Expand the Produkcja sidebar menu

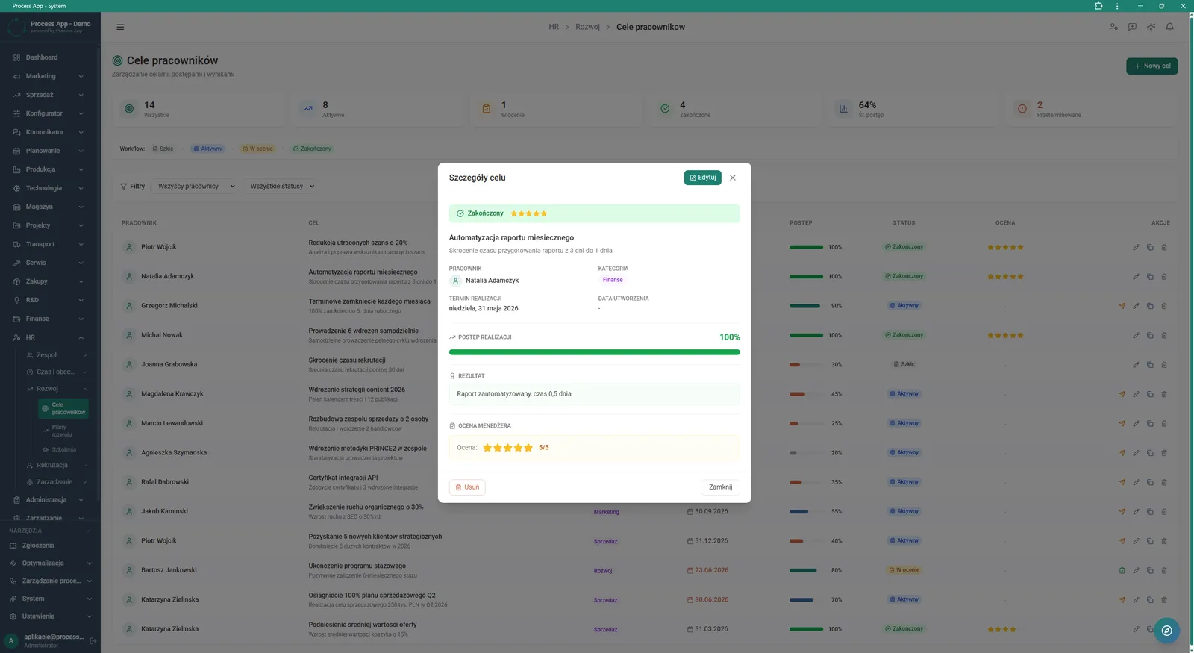[x=50, y=169]
